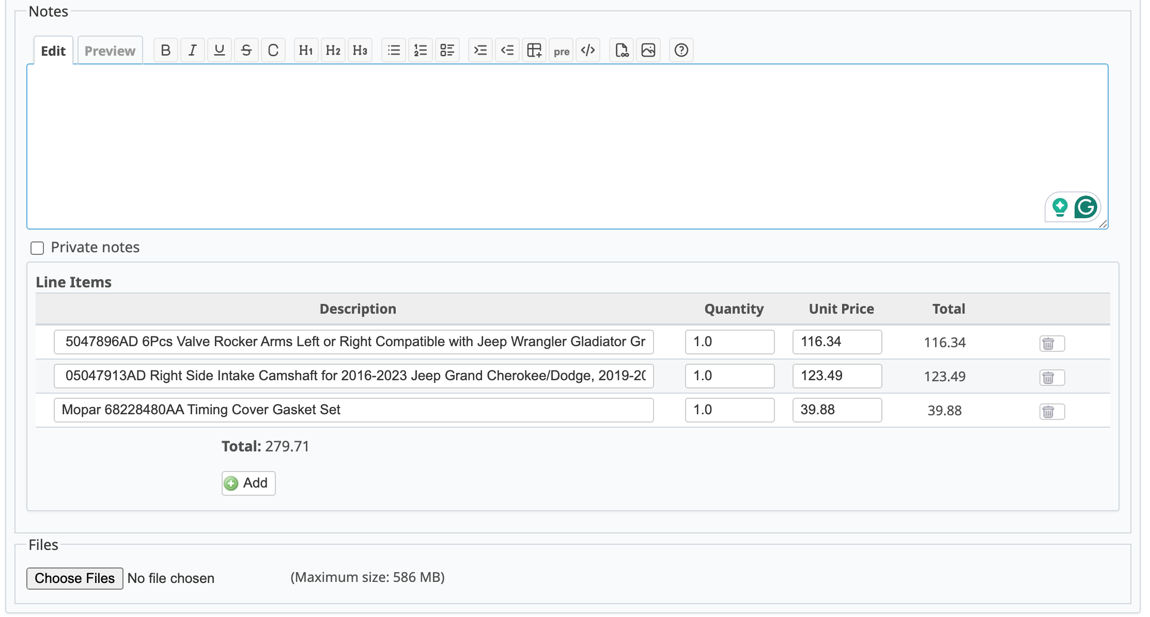Add a new line item

click(248, 483)
